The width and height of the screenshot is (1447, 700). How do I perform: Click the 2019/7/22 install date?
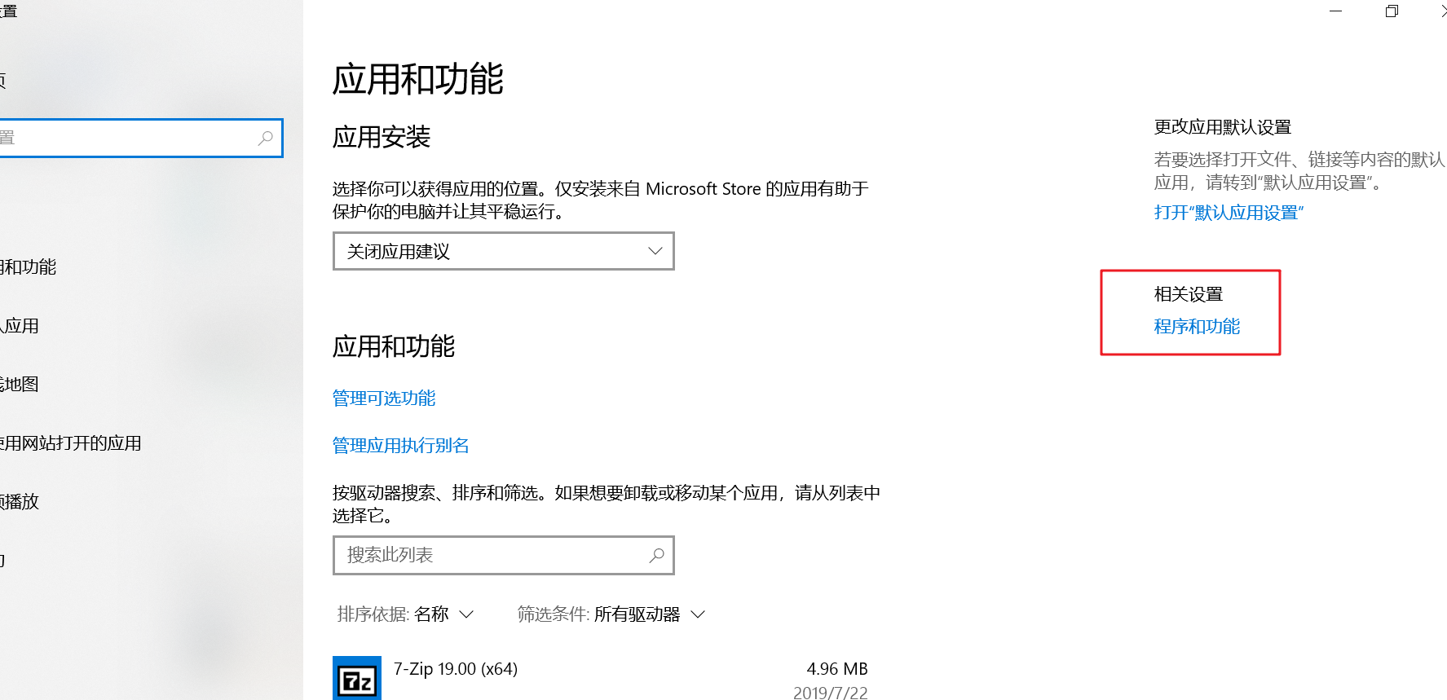(831, 693)
